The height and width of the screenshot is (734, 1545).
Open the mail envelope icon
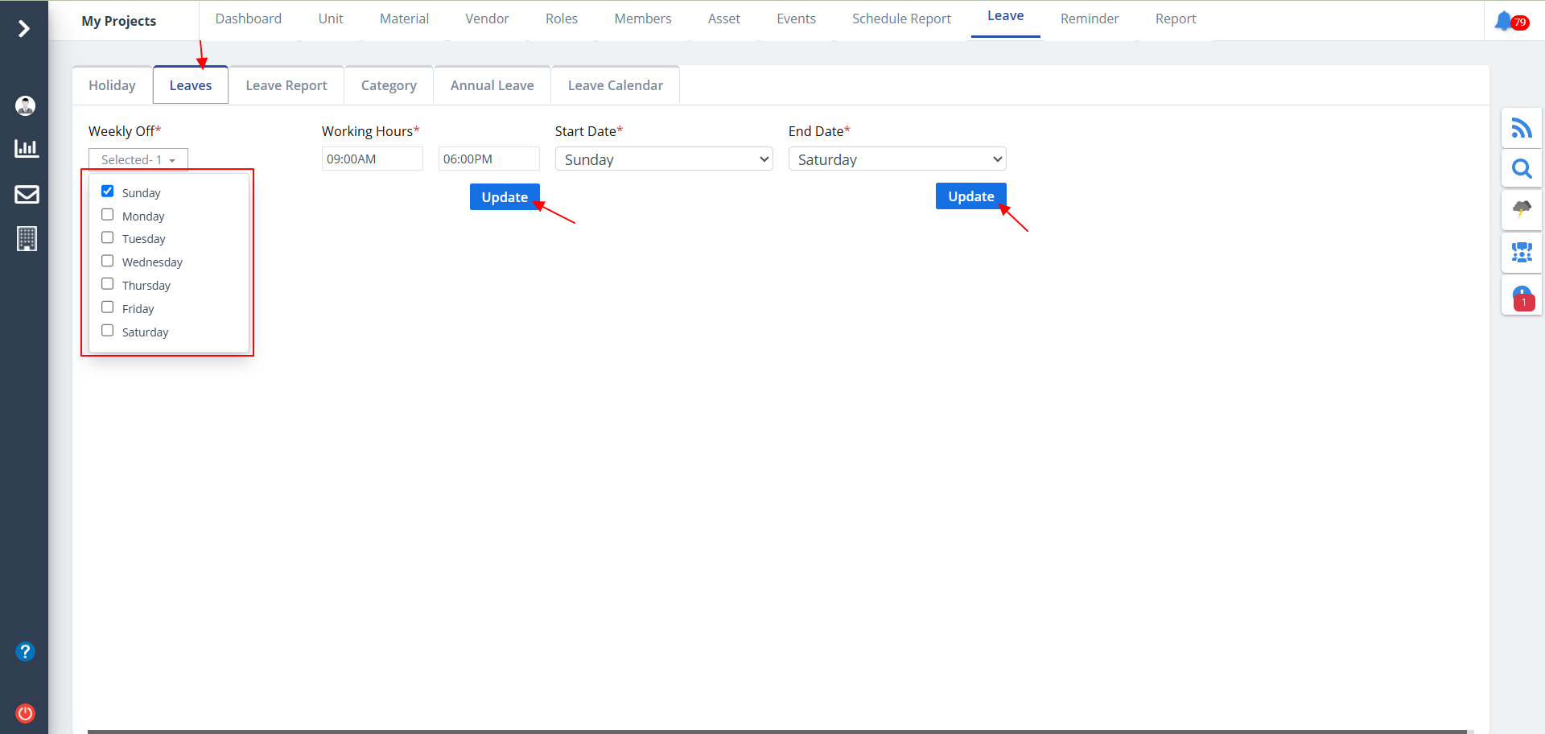click(x=26, y=194)
